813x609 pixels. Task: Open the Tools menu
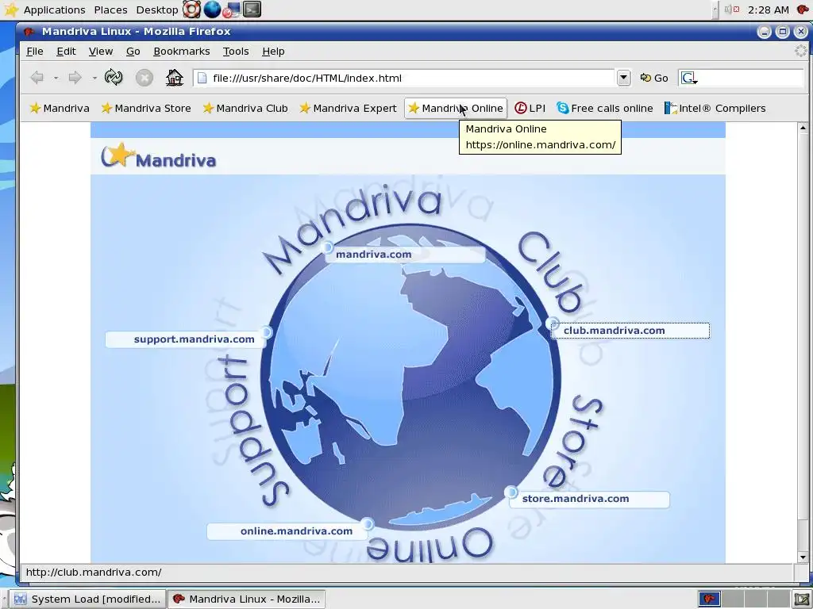236,52
